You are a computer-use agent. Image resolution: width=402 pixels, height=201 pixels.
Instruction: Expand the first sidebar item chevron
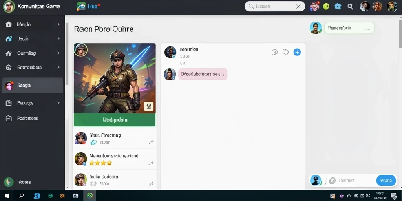pyautogui.click(x=58, y=24)
